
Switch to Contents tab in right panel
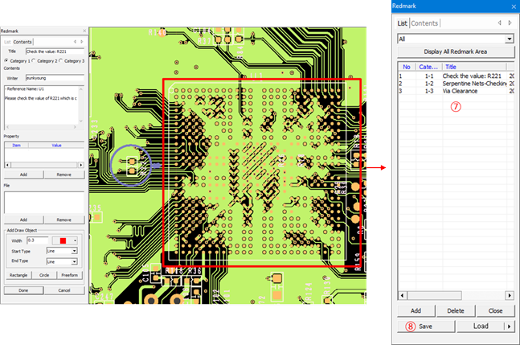(425, 23)
